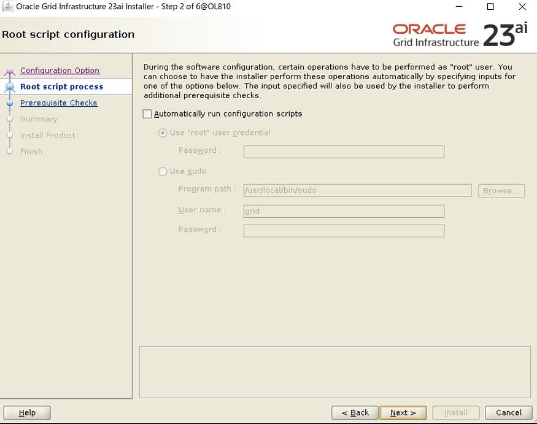Click the Help button

click(x=27, y=413)
